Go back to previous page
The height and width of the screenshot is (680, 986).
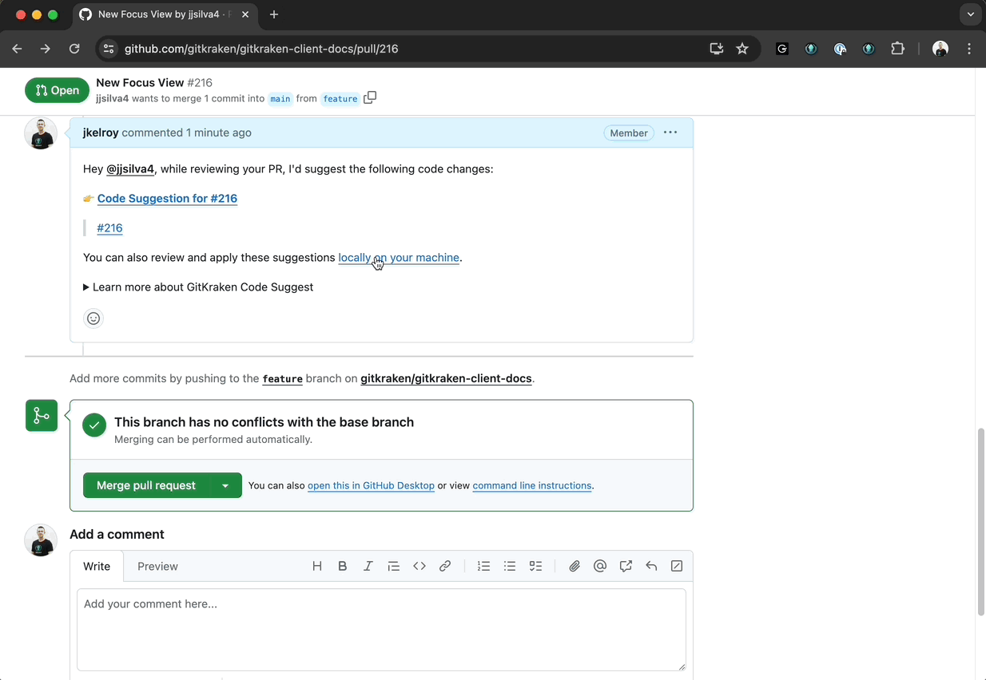click(x=17, y=49)
